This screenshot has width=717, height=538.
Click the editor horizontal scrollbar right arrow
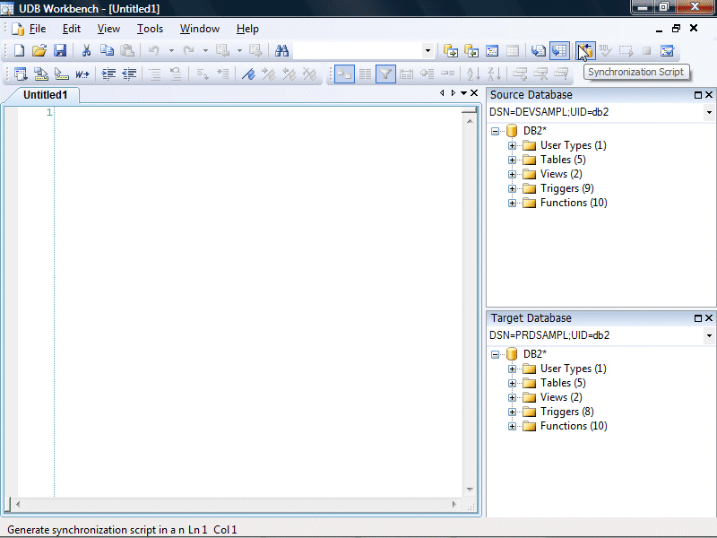click(454, 504)
